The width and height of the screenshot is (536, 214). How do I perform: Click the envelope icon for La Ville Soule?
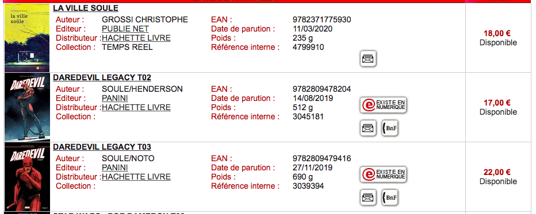coord(368,59)
